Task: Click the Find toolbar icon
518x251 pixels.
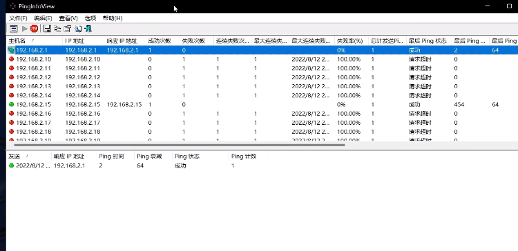Action: (78, 29)
